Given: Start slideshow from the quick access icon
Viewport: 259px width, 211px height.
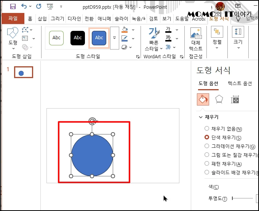Looking at the screenshot, I should (50, 6).
